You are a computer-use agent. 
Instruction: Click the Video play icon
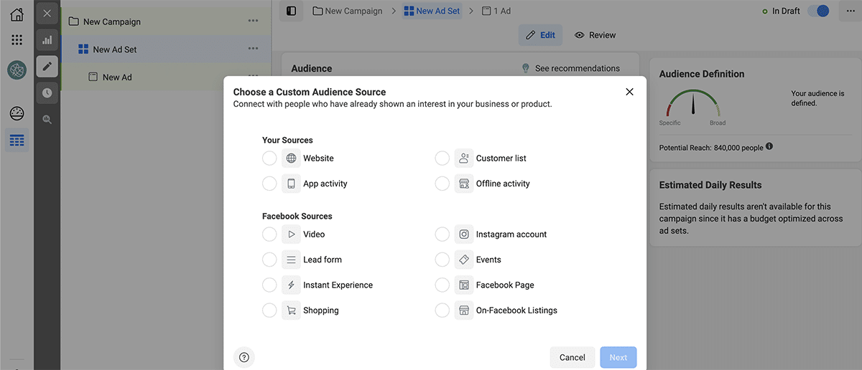pyautogui.click(x=291, y=234)
